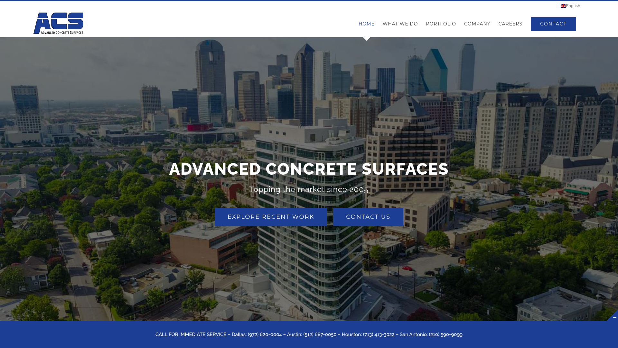Open the WHAT WE DO menu
This screenshot has height=348, width=618.
pos(400,24)
